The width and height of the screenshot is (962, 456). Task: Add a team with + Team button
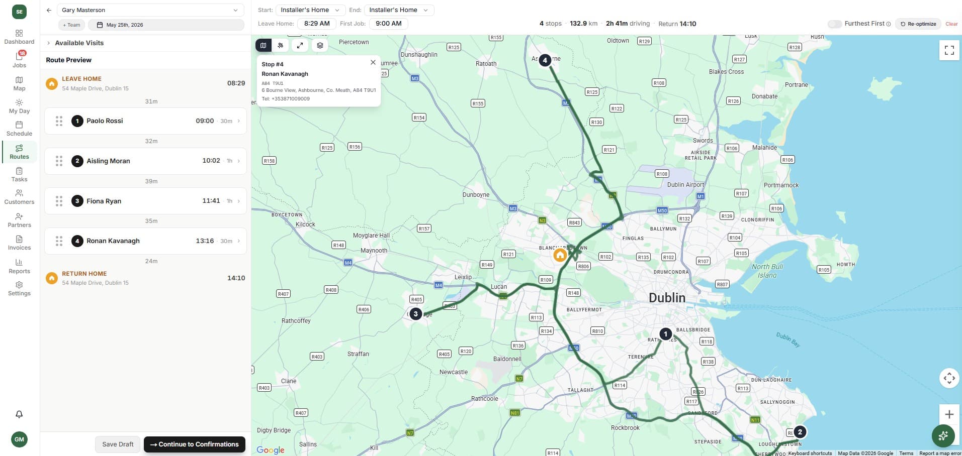71,25
